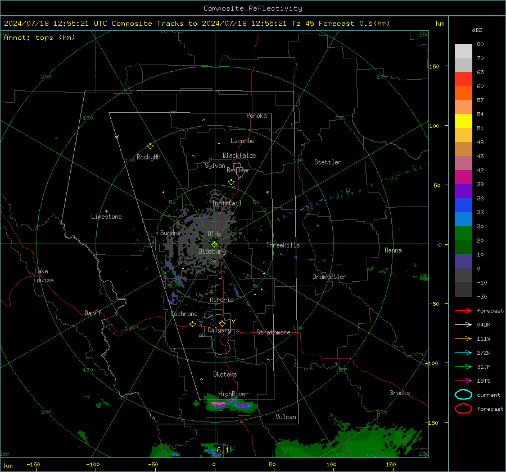Click the Stettler city label

[328, 162]
